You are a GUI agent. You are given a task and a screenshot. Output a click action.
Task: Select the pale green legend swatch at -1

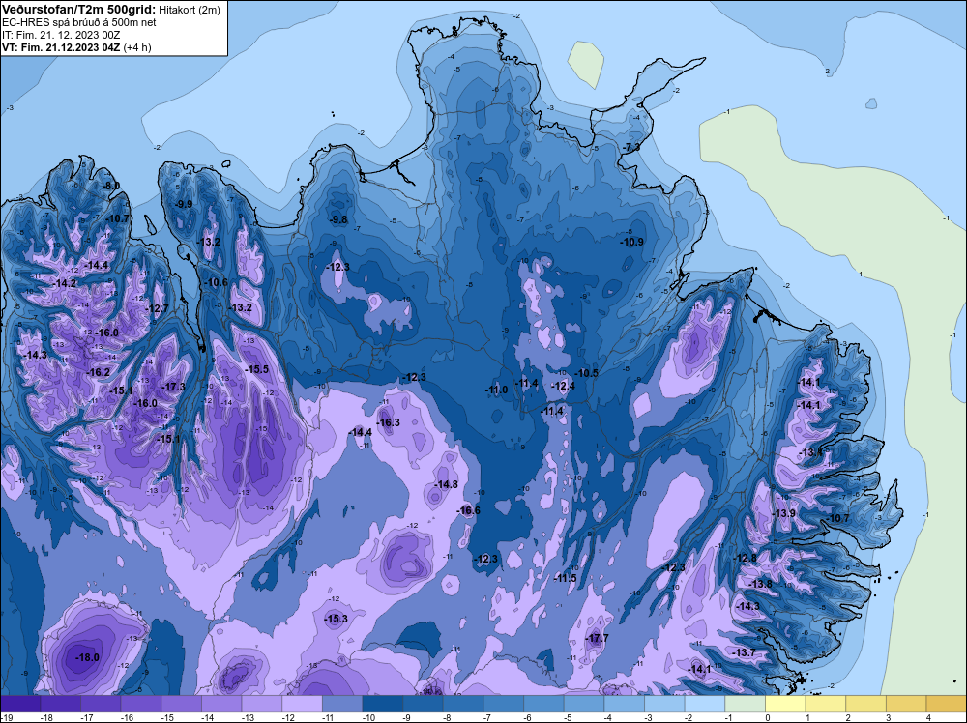tap(745, 704)
